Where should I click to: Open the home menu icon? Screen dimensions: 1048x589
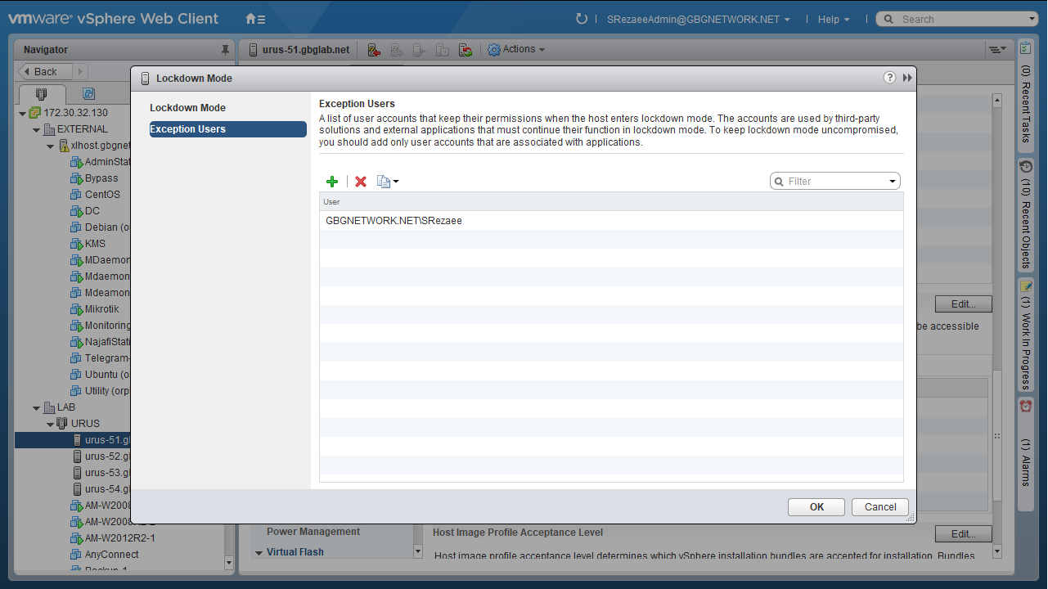click(255, 19)
